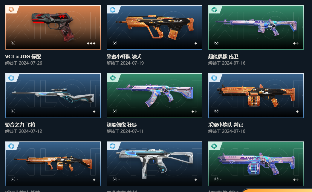Select the VCT x JDG 标配 pistol thumbnail
Image resolution: width=312 pixels, height=192 pixels.
click(x=53, y=28)
